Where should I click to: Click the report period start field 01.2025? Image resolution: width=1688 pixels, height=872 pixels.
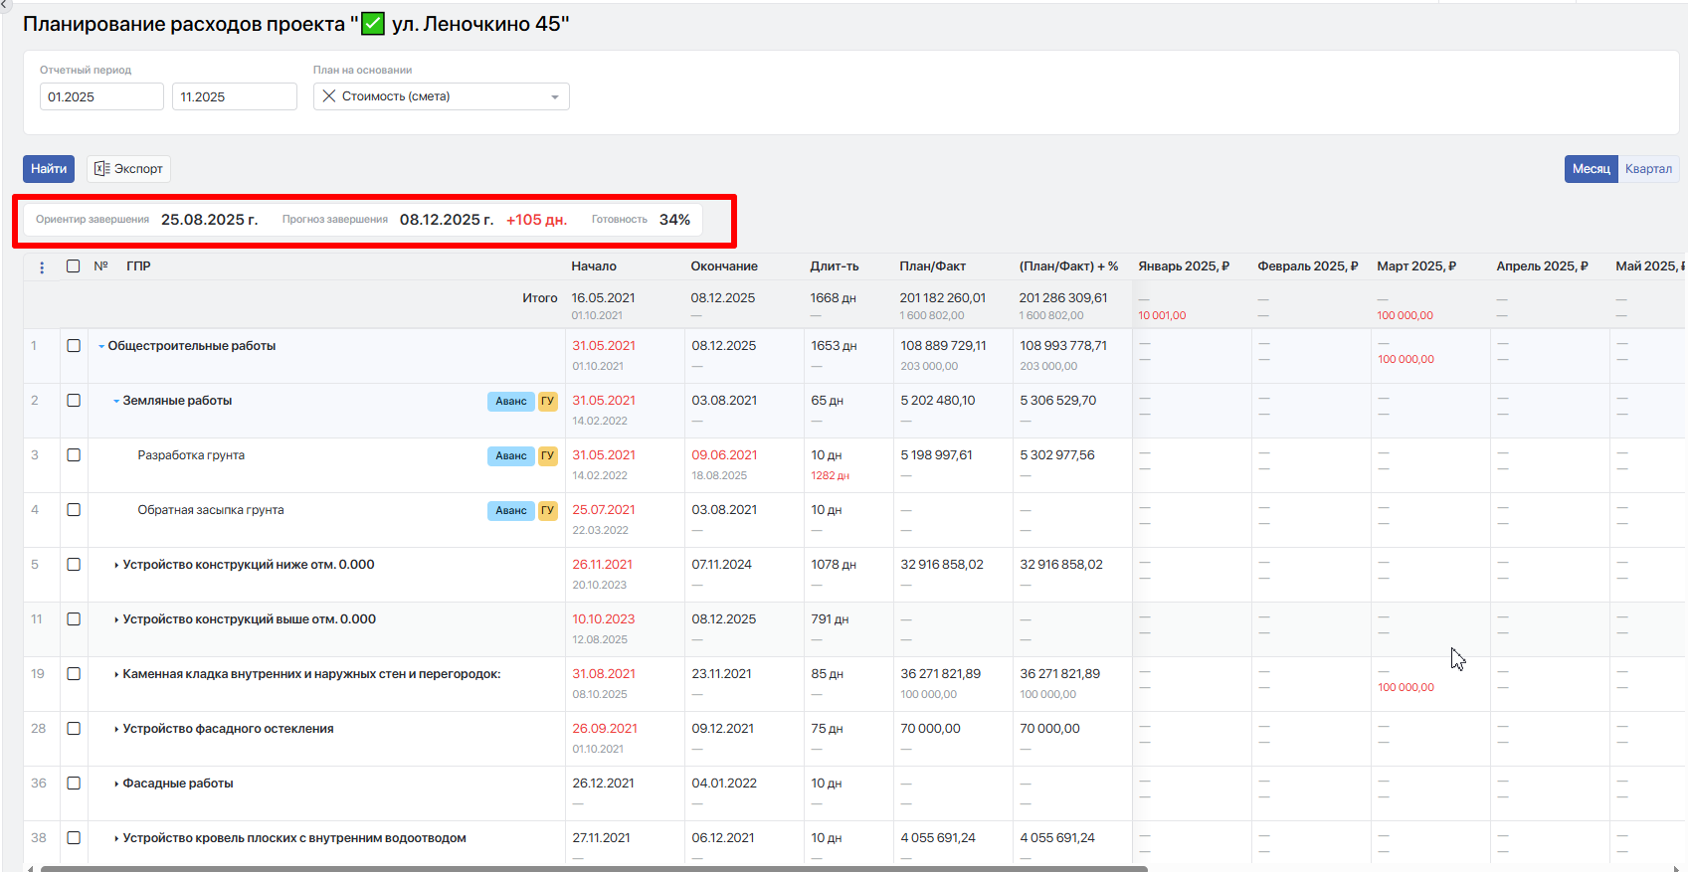(101, 97)
